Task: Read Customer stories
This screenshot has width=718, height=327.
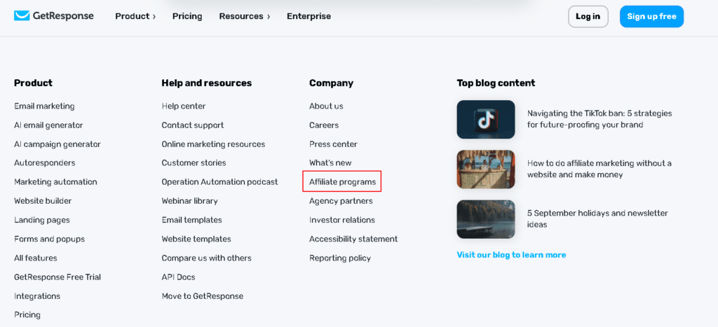Action: pos(194,163)
